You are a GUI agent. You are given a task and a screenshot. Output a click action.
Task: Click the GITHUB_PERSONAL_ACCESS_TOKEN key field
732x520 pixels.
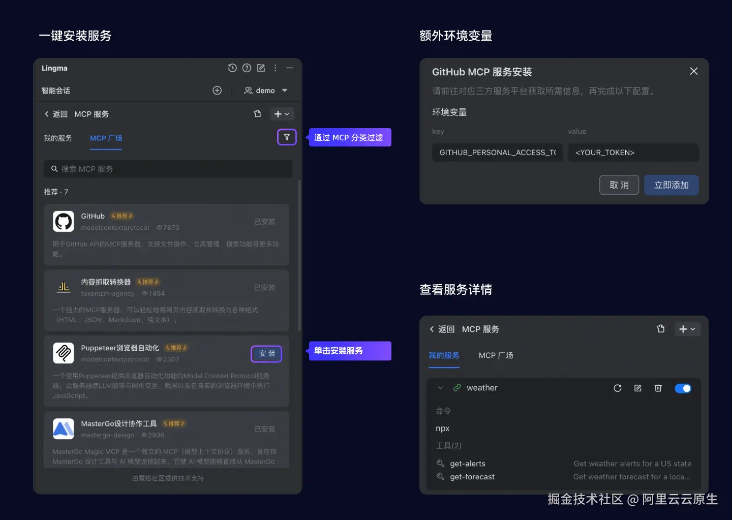pyautogui.click(x=498, y=152)
